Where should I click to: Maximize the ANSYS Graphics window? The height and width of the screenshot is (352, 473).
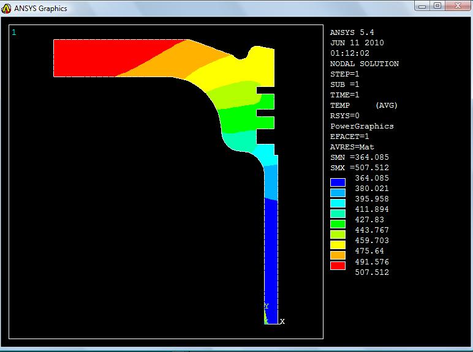tap(437, 6)
